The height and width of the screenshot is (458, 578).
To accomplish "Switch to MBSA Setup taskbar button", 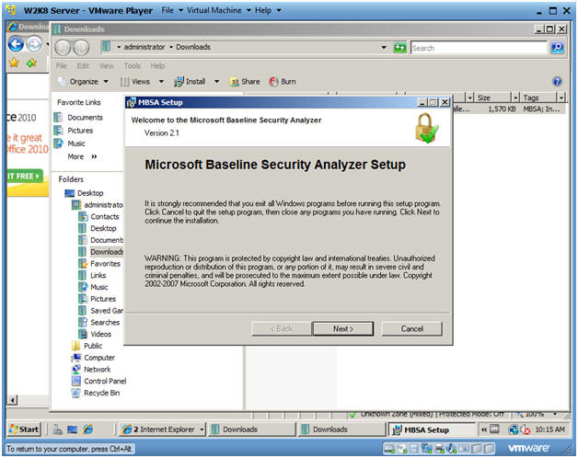I will point(432,430).
